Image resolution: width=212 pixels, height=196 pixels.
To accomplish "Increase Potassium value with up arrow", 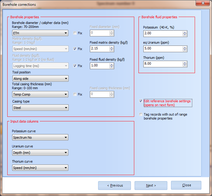I will 185,32.
